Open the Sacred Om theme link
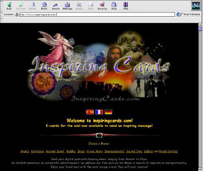The width and height of the screenshot is (203, 171). click(x=134, y=151)
